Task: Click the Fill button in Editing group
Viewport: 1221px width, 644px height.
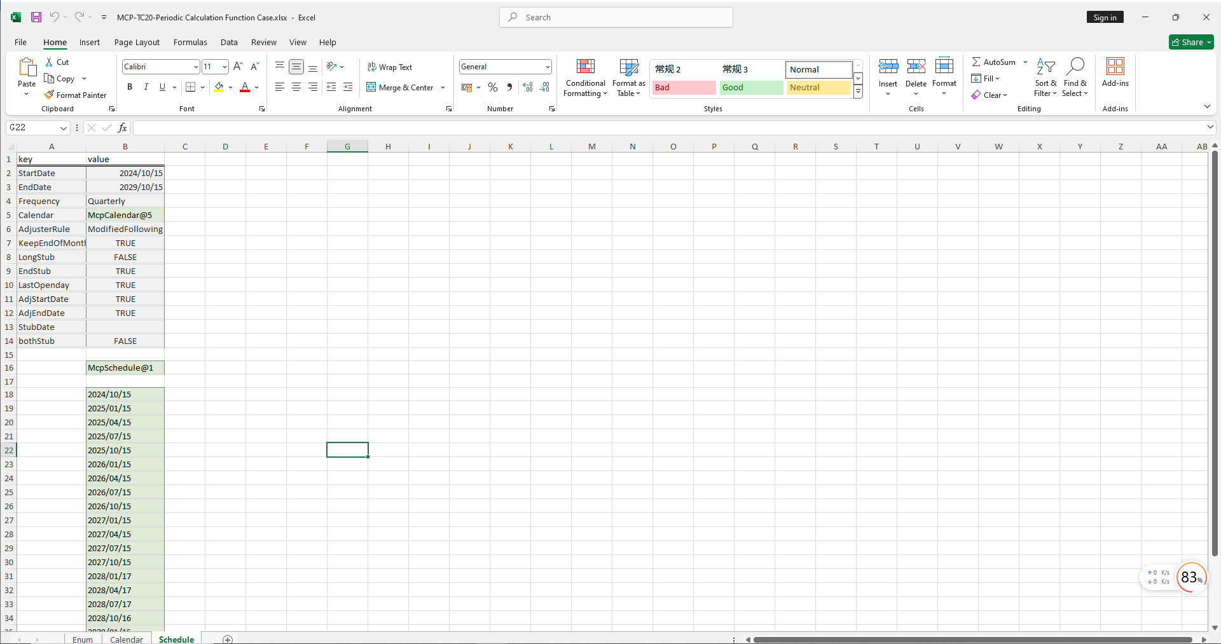Action: (x=986, y=78)
